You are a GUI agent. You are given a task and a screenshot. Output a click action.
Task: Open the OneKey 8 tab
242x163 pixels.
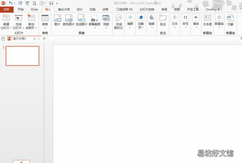[x=213, y=9]
